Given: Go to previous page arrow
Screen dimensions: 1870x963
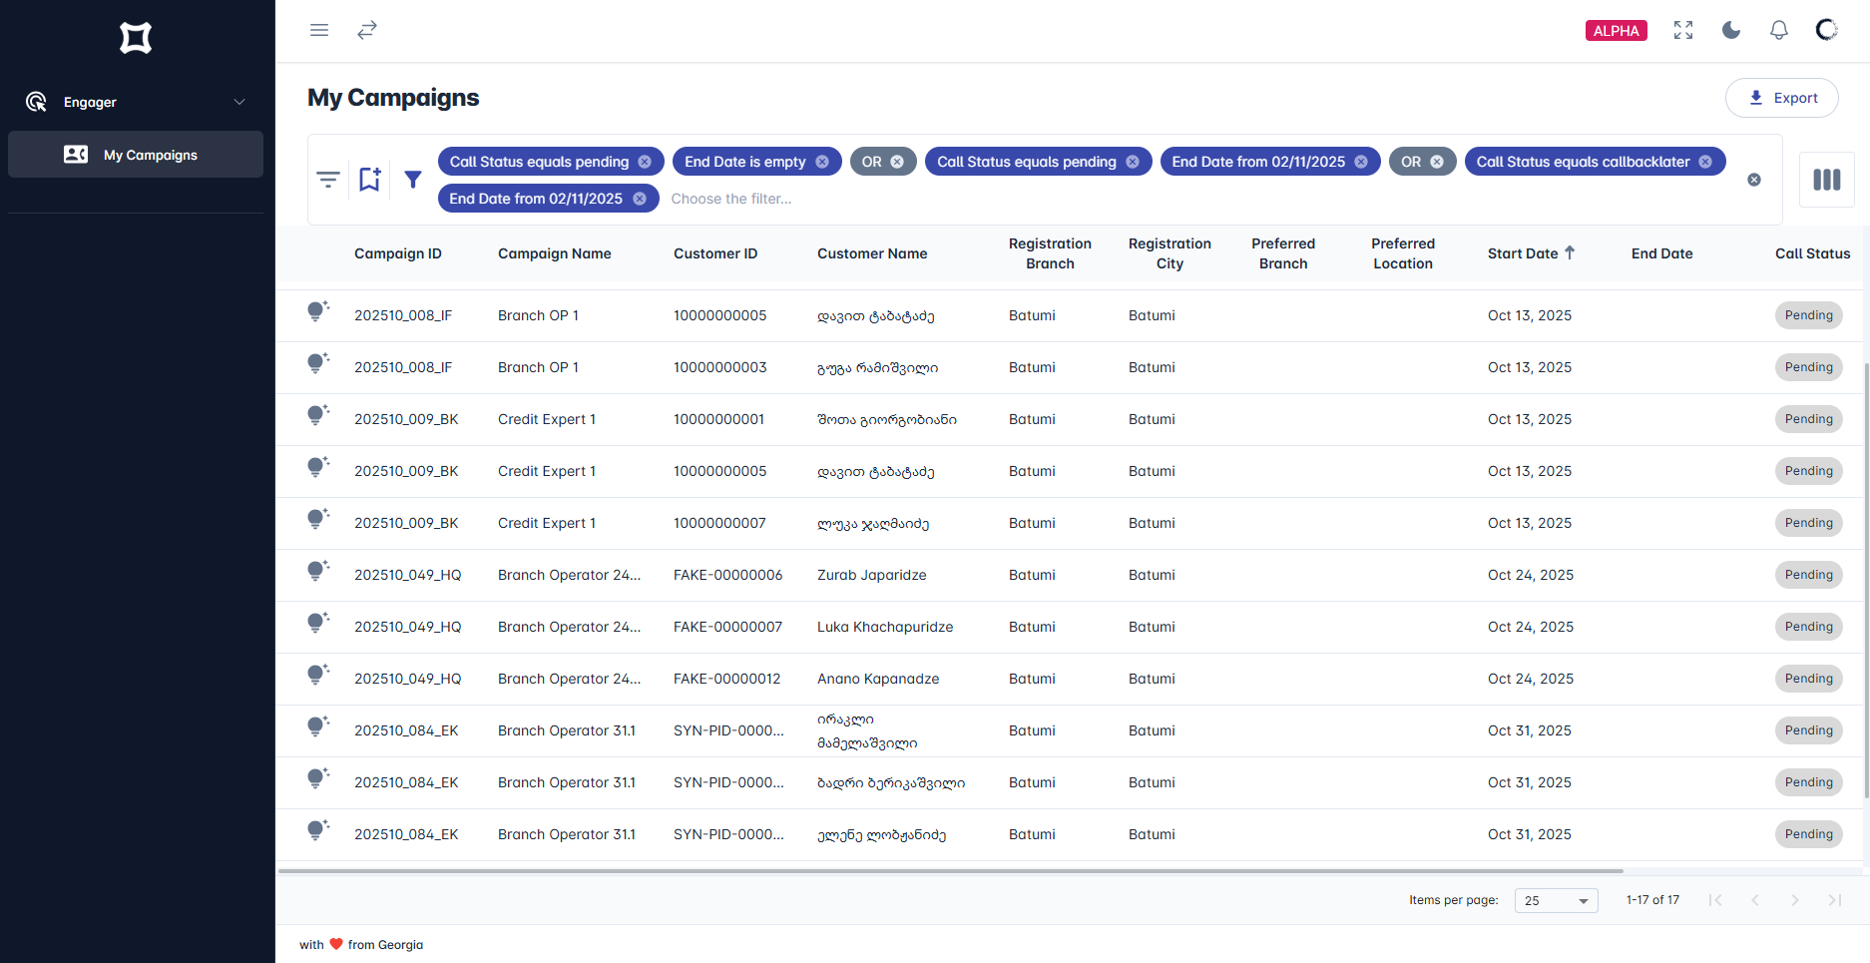Looking at the screenshot, I should coord(1755,900).
